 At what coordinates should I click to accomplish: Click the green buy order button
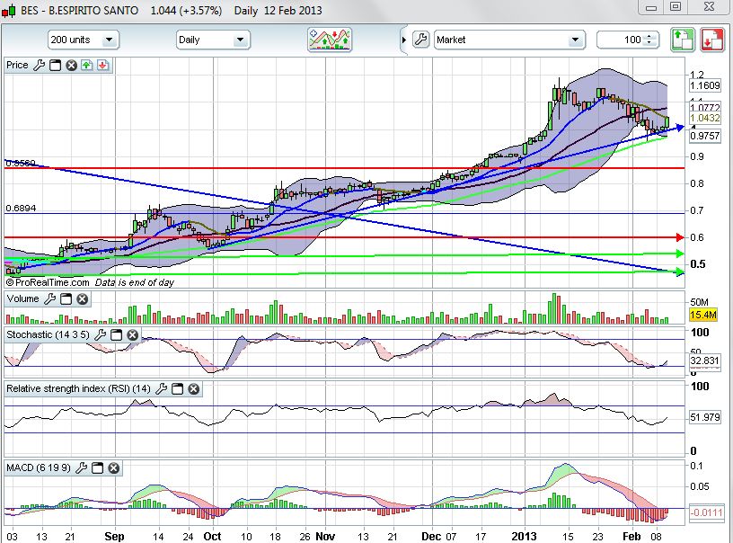coord(683,40)
